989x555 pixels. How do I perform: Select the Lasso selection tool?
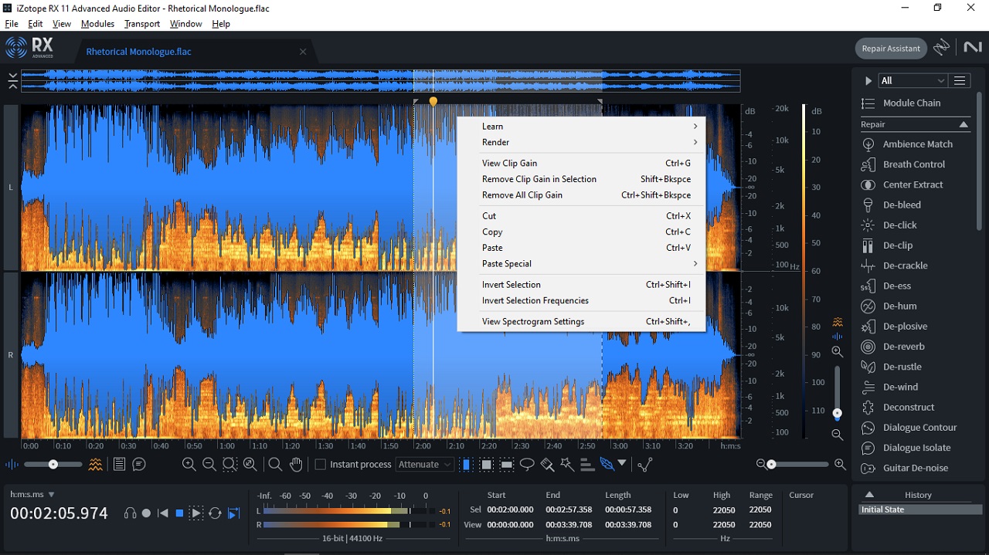[527, 464]
